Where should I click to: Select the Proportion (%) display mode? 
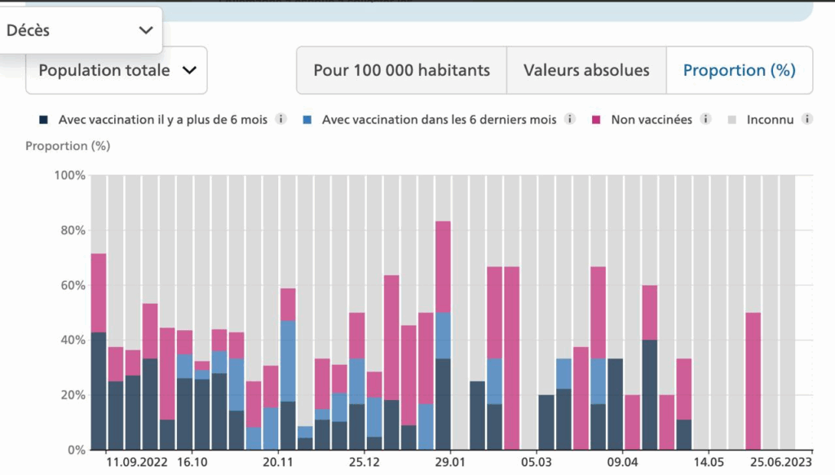(739, 70)
